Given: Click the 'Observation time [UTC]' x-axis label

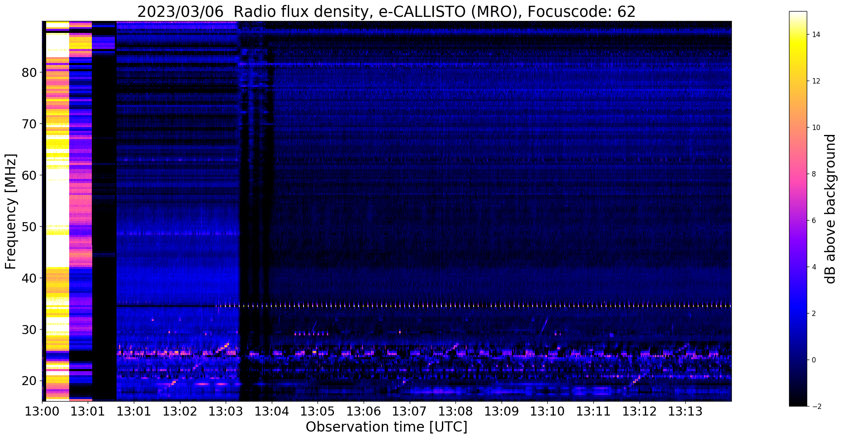Looking at the screenshot, I should tap(386, 427).
